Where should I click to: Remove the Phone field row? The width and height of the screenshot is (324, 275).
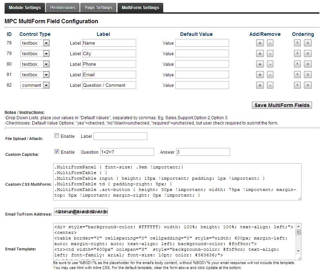[x=270, y=64]
